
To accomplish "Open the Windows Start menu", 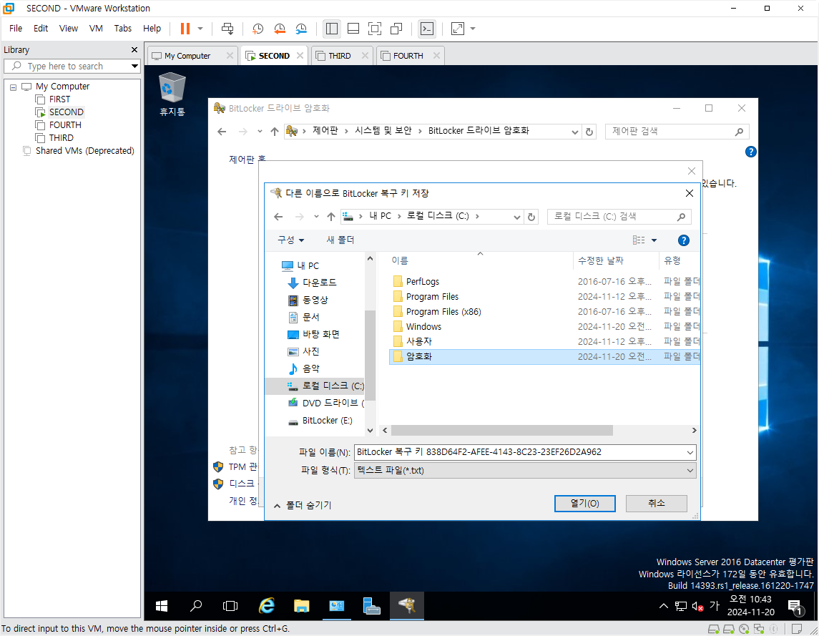I will tap(162, 606).
